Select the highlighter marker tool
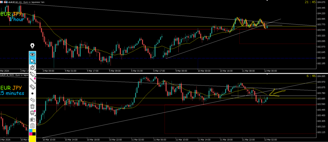The width and height of the screenshot is (328, 142). [32, 74]
